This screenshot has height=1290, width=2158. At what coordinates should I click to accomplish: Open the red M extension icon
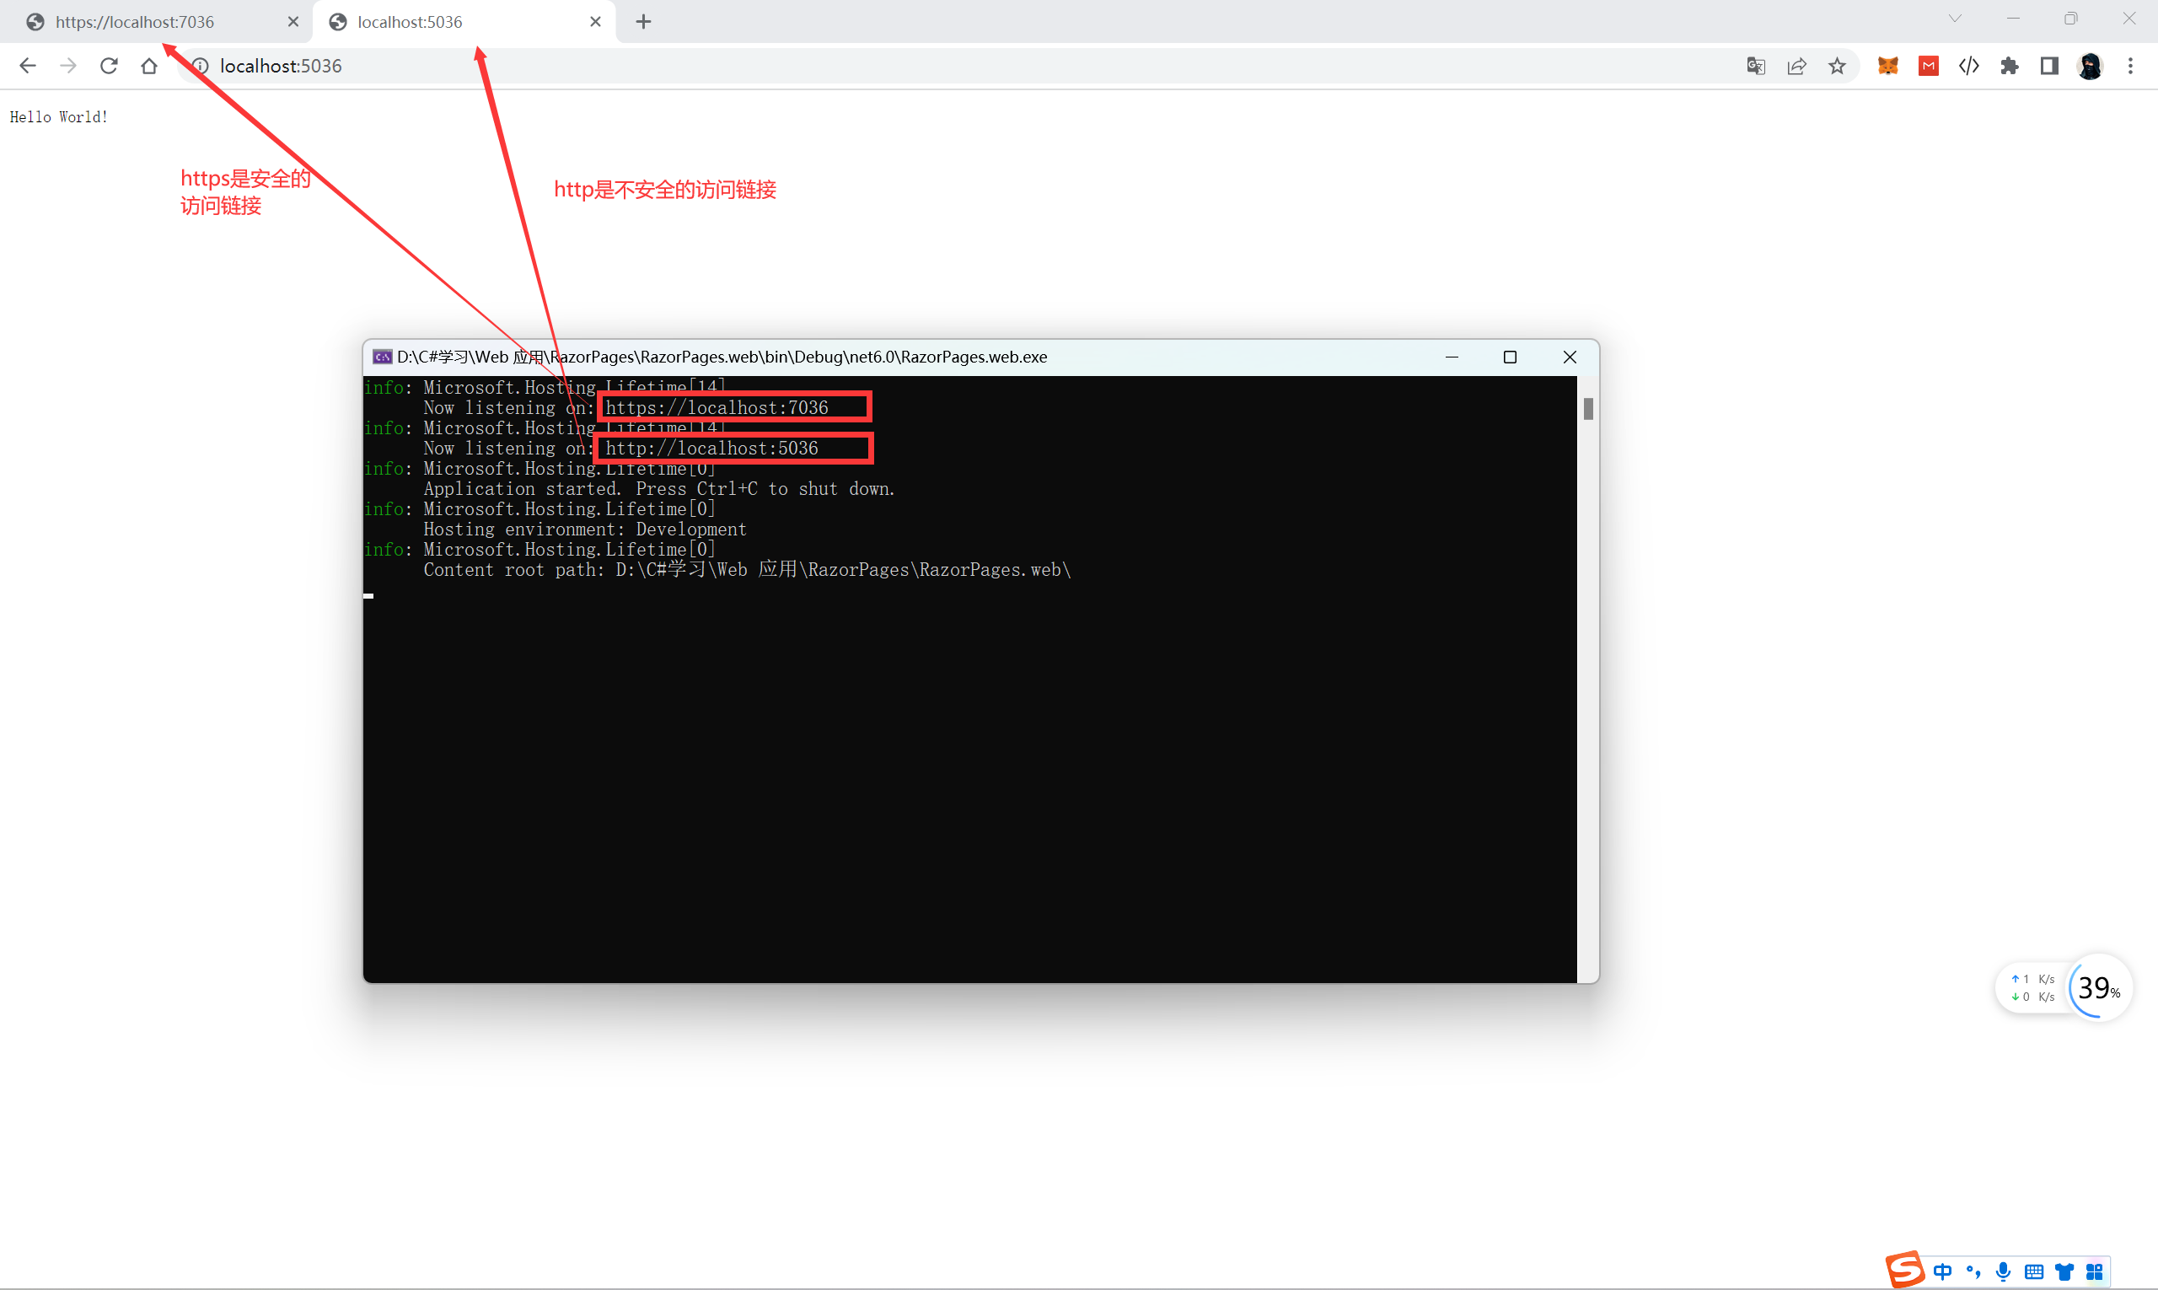pos(1929,66)
